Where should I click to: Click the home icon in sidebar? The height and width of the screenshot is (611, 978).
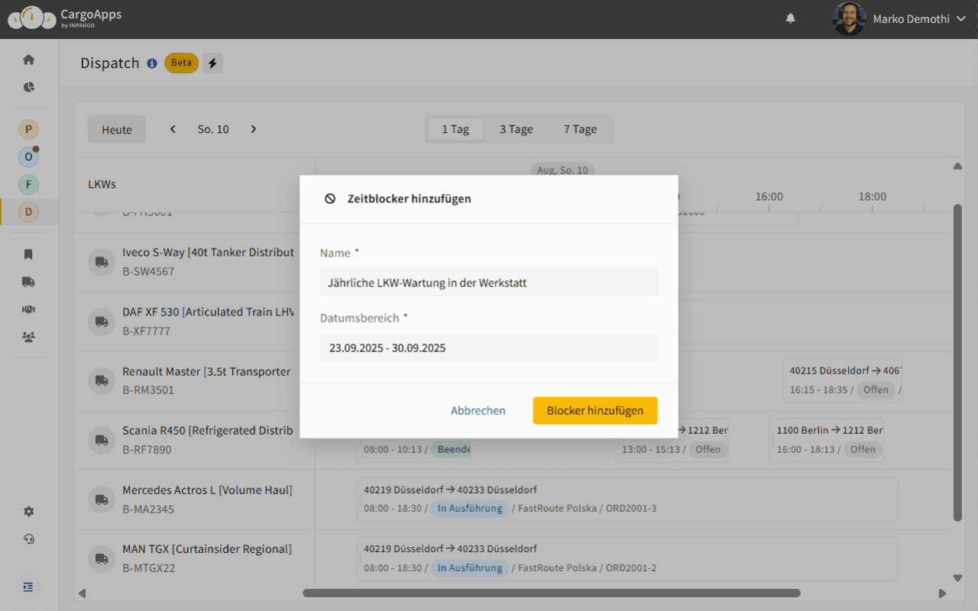[x=29, y=60]
